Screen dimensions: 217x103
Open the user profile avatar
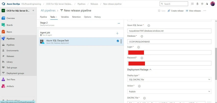(x=213, y=4)
